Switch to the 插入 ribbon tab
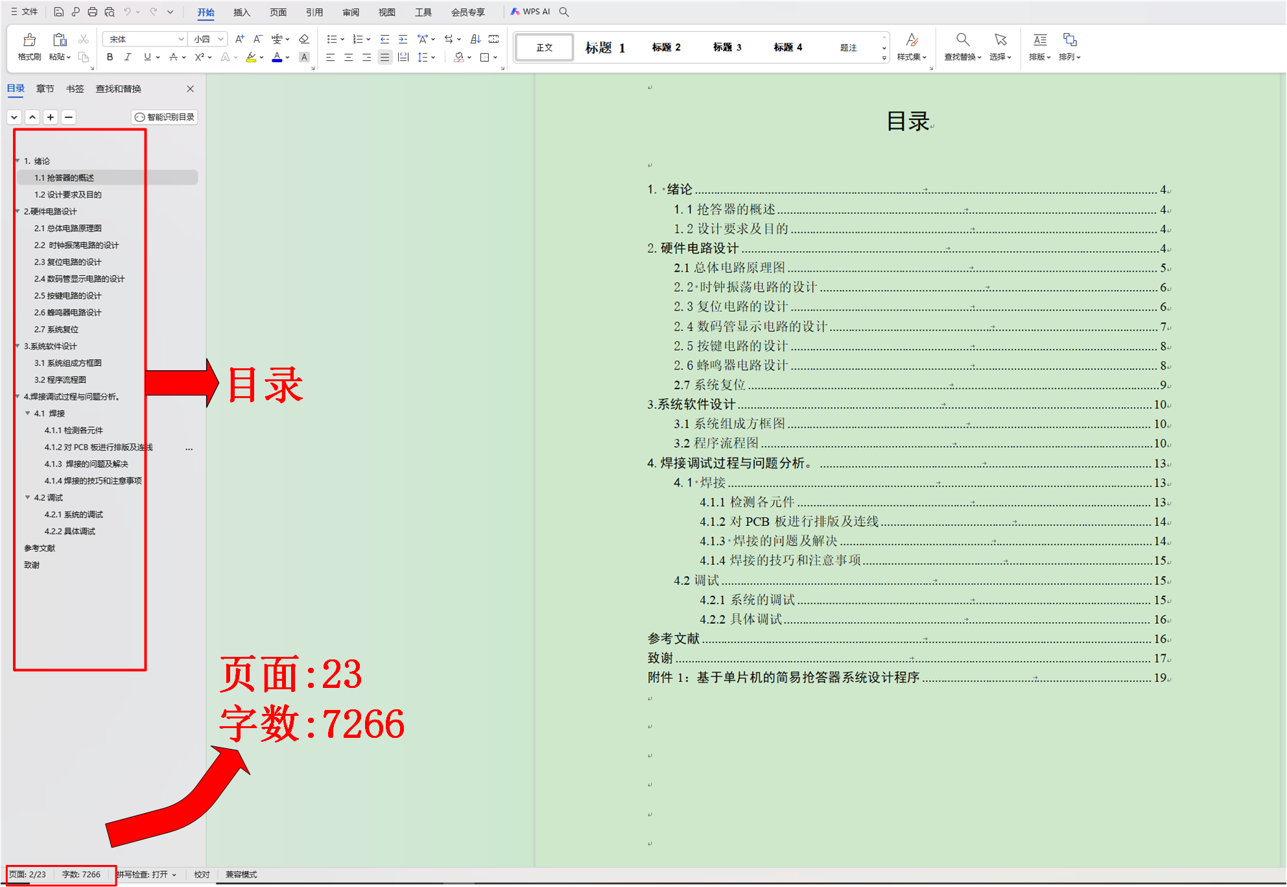Viewport: 1287px width, 887px height. pyautogui.click(x=241, y=12)
